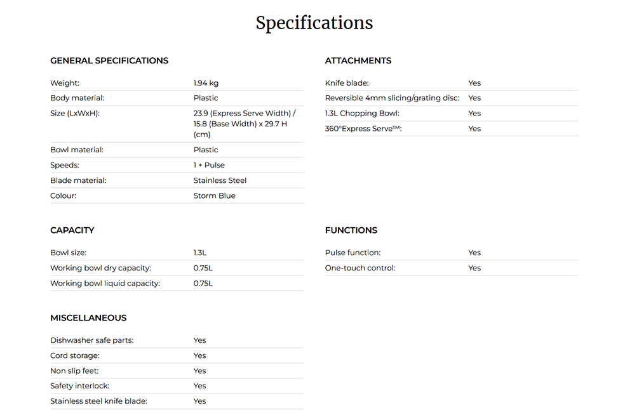Select the Cord storage label
632x417 pixels.
coord(75,356)
